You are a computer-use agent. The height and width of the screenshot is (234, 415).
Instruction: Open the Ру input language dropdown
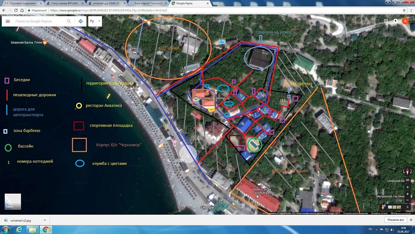(95, 21)
